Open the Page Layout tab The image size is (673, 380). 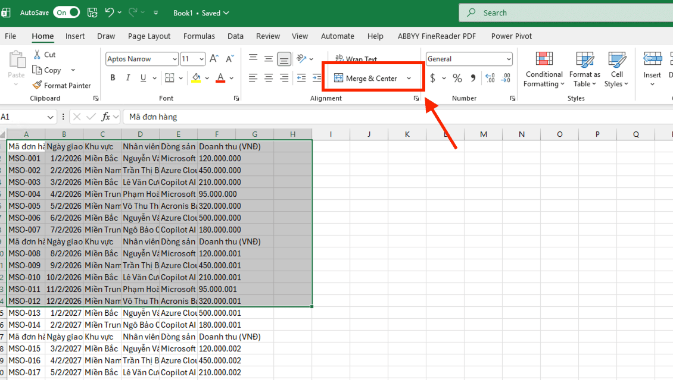pos(149,36)
